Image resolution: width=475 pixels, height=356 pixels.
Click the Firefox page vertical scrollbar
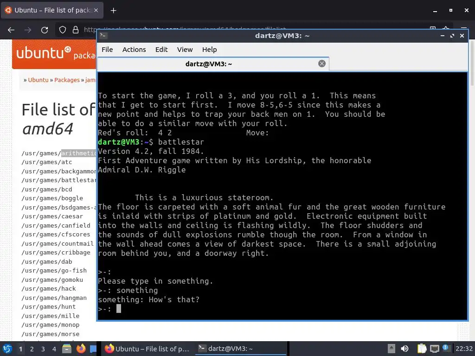(472, 64)
